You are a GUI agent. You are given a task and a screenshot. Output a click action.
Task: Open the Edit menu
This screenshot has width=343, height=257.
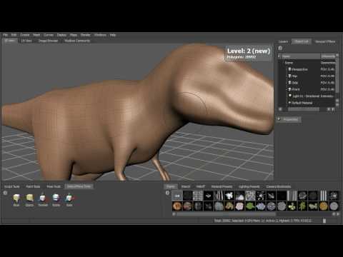(x=14, y=35)
